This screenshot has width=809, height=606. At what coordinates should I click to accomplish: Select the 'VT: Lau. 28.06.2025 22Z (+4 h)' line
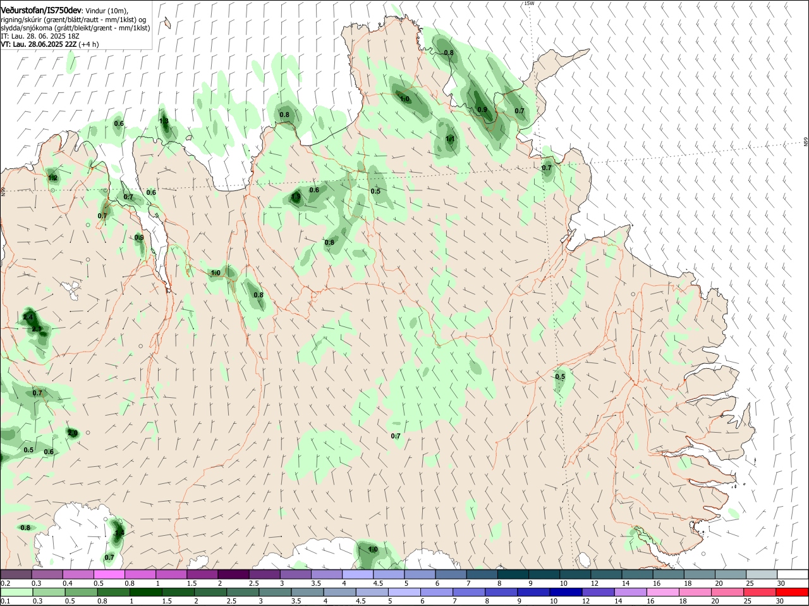point(50,44)
